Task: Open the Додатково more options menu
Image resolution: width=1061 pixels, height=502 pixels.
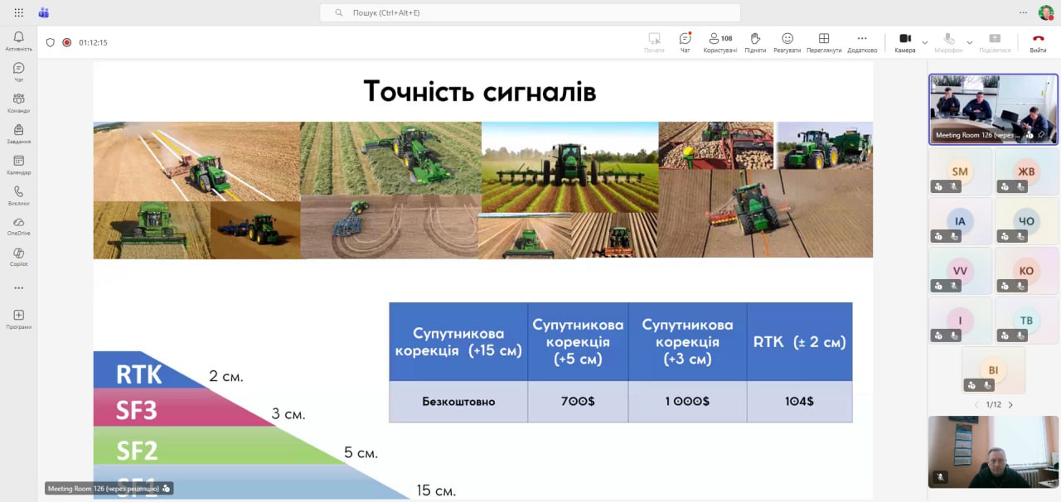Action: point(862,41)
